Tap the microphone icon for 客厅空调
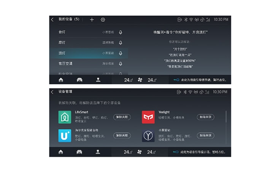Viewport: 270px width, 180px height. coord(121,64)
